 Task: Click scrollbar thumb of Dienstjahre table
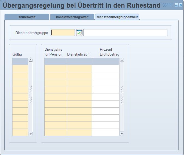[x=122, y=95]
